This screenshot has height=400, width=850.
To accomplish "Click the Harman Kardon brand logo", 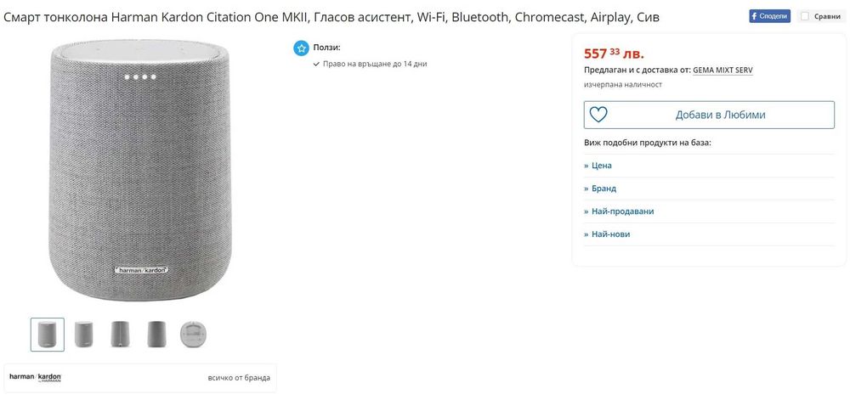I will coord(36,377).
